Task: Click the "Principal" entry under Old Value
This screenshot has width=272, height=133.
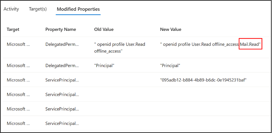Action: 104,66
